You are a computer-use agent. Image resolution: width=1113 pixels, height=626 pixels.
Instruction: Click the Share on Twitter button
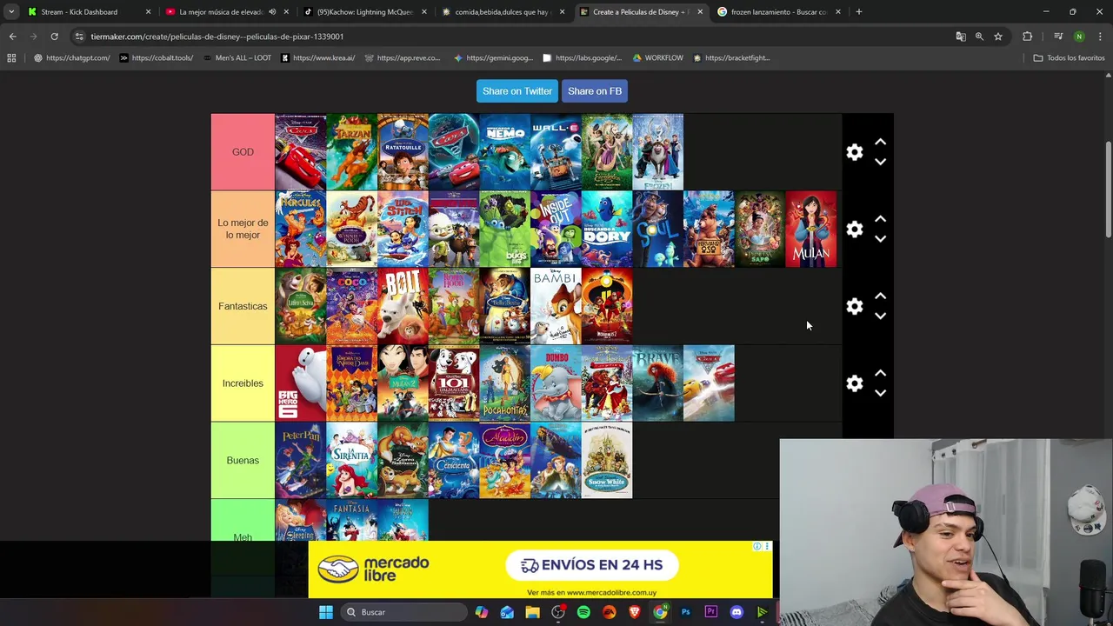tap(517, 91)
